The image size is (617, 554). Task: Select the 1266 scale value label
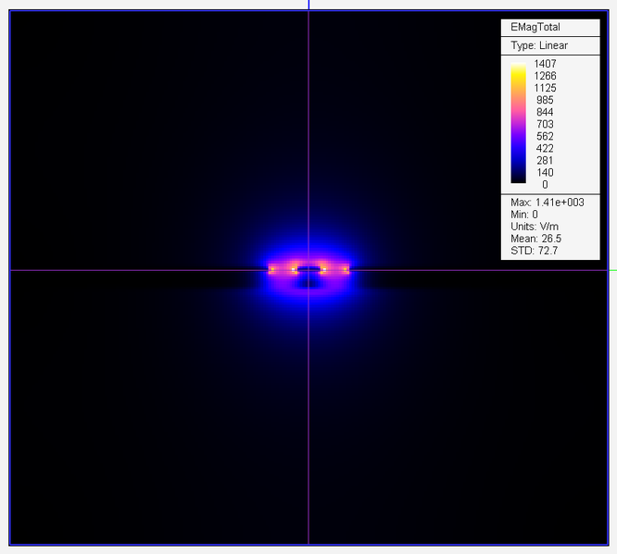[x=544, y=76]
